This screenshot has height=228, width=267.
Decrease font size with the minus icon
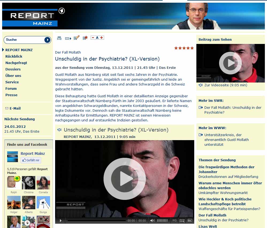pyautogui.click(x=93, y=38)
